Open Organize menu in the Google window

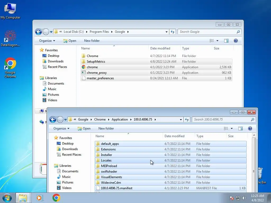click(47, 41)
